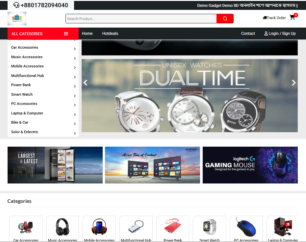Expand Car Accessories sidebar category

pyautogui.click(x=75, y=49)
